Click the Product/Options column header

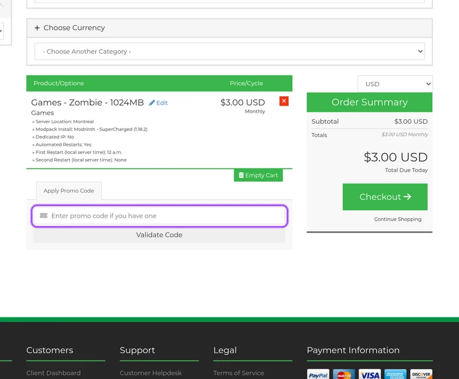point(59,83)
